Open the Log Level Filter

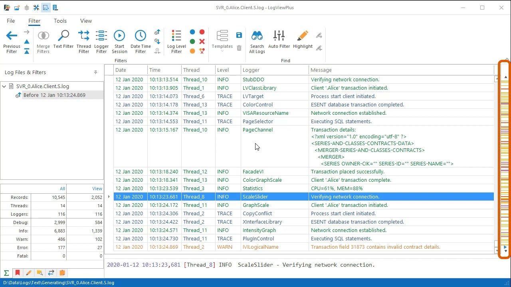pyautogui.click(x=176, y=42)
